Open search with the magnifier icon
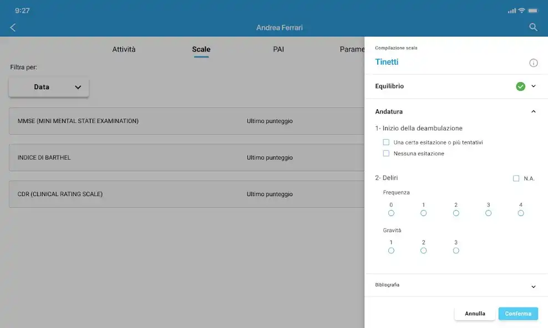The height and width of the screenshot is (328, 548). pos(533,27)
